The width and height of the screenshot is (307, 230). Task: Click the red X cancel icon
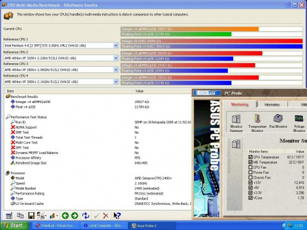(106, 216)
